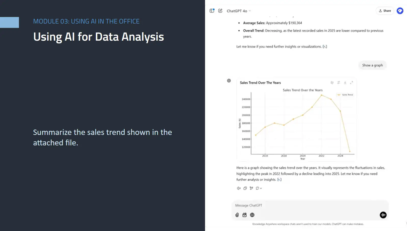The width and height of the screenshot is (407, 231).
Task: Edit the response in canvas
Action: [x=251, y=188]
